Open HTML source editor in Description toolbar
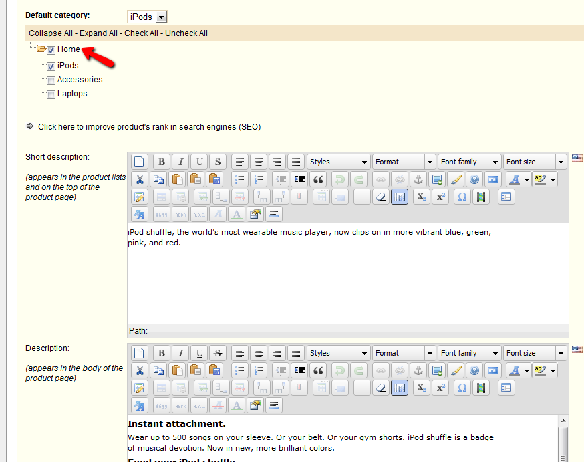 [x=493, y=370]
